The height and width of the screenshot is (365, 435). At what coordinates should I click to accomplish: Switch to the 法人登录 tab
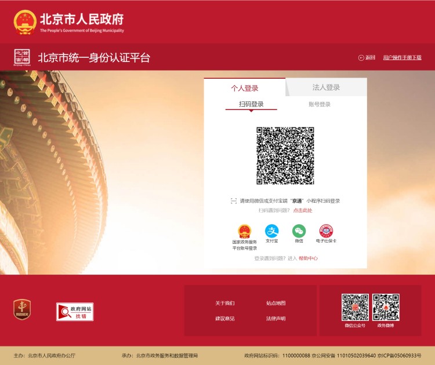pyautogui.click(x=326, y=87)
